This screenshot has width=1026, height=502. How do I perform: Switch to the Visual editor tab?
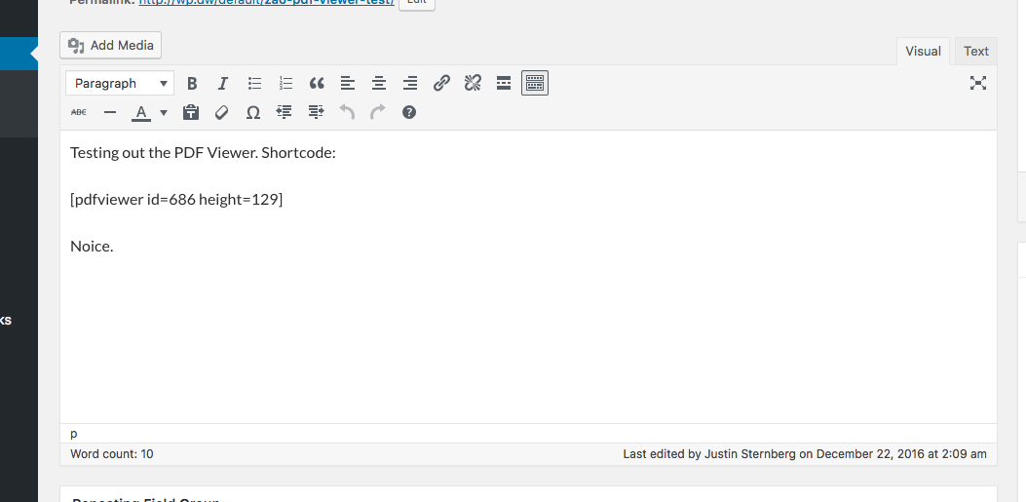[x=923, y=51]
